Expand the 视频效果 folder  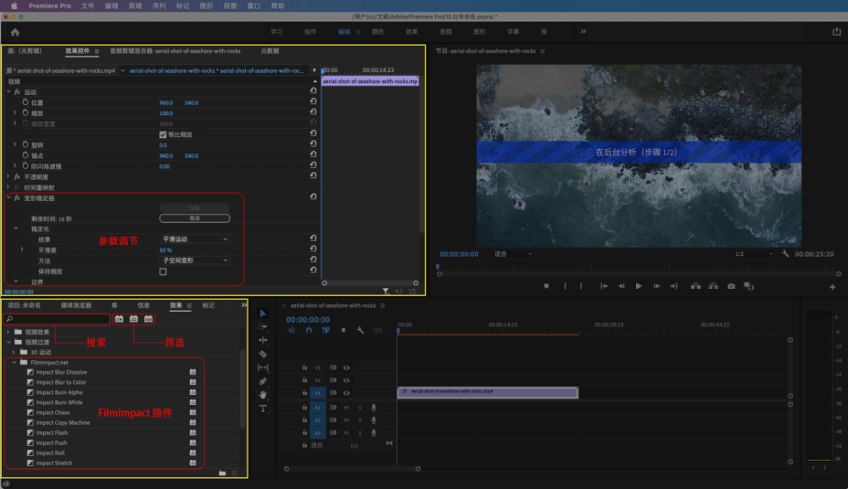tap(8, 331)
